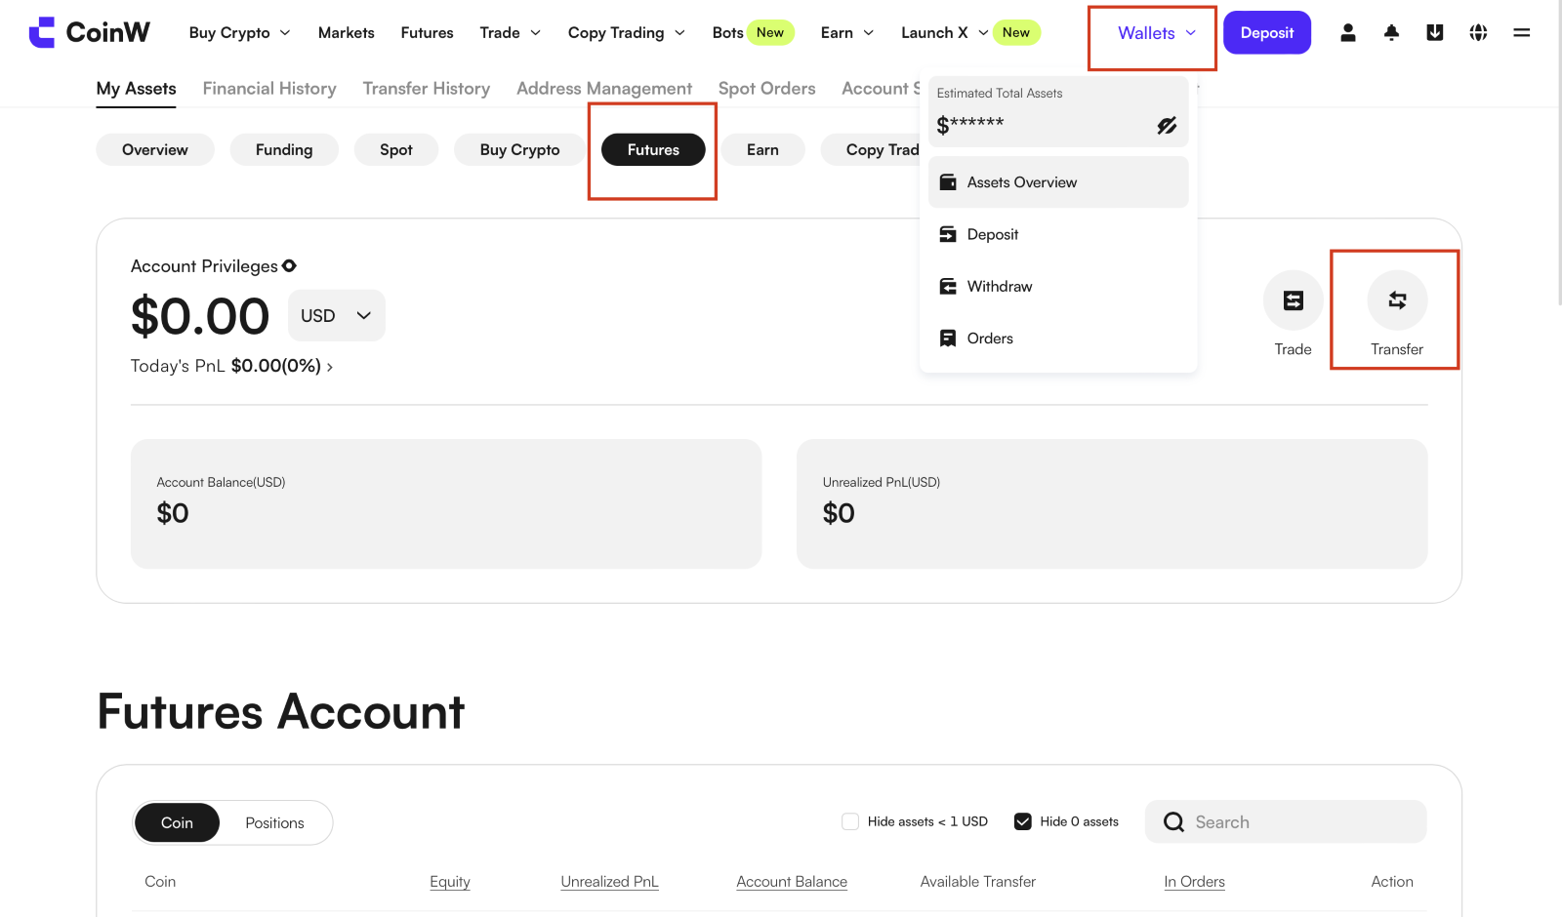Click the Account Balance(USD) card
The image size is (1562, 917).
tap(446, 503)
